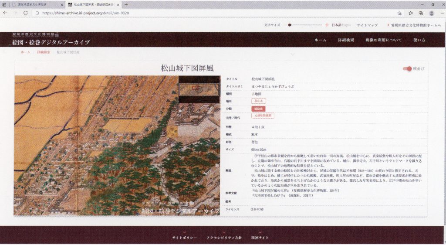Reload the current page
Image resolution: width=446 pixels, height=245 pixels.
(26, 13)
